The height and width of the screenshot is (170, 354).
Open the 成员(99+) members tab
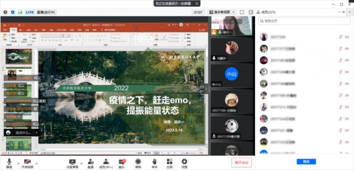pos(105,163)
